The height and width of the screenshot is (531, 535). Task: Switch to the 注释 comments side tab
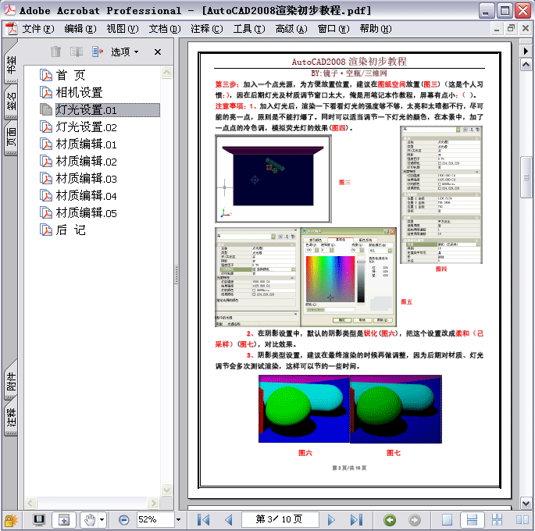[x=11, y=418]
